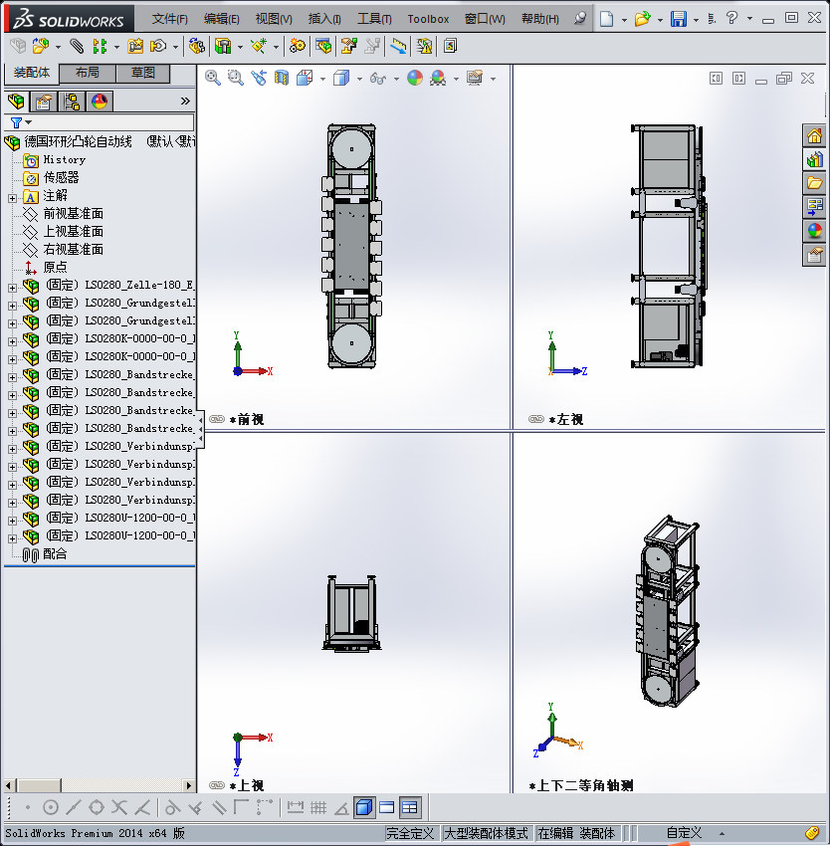Expand the Hide/Show Items dropdown arrow
This screenshot has width=830, height=846.
coord(396,80)
